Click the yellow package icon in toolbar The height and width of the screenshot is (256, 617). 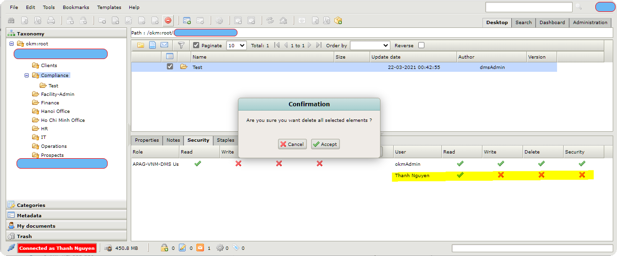click(338, 21)
